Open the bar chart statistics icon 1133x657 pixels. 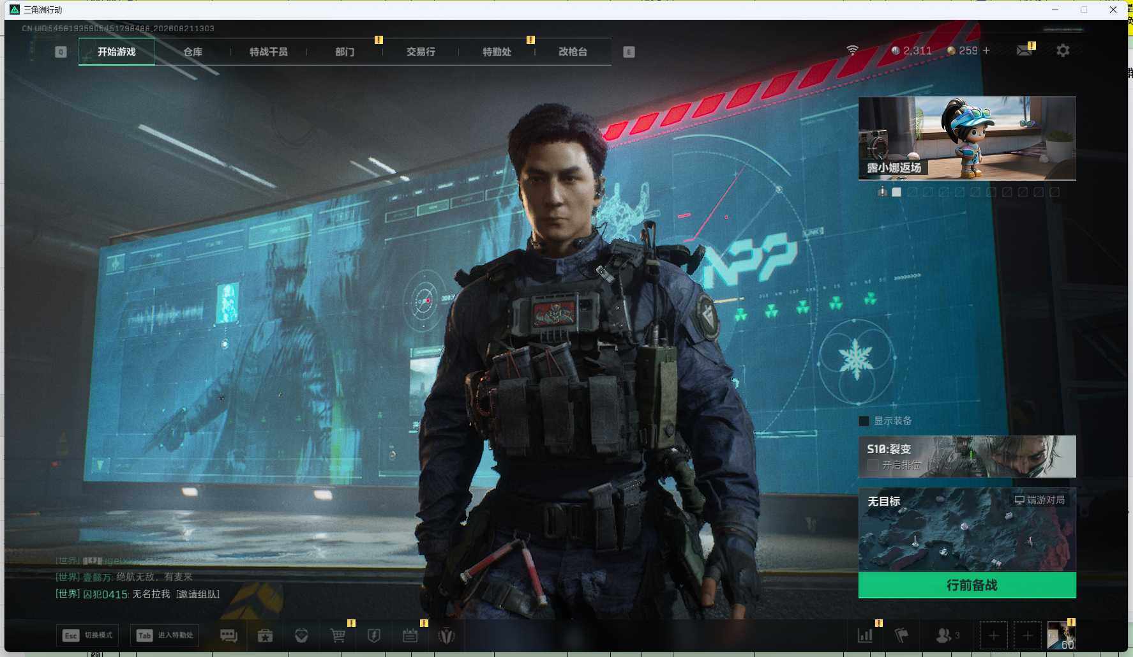[x=865, y=635]
